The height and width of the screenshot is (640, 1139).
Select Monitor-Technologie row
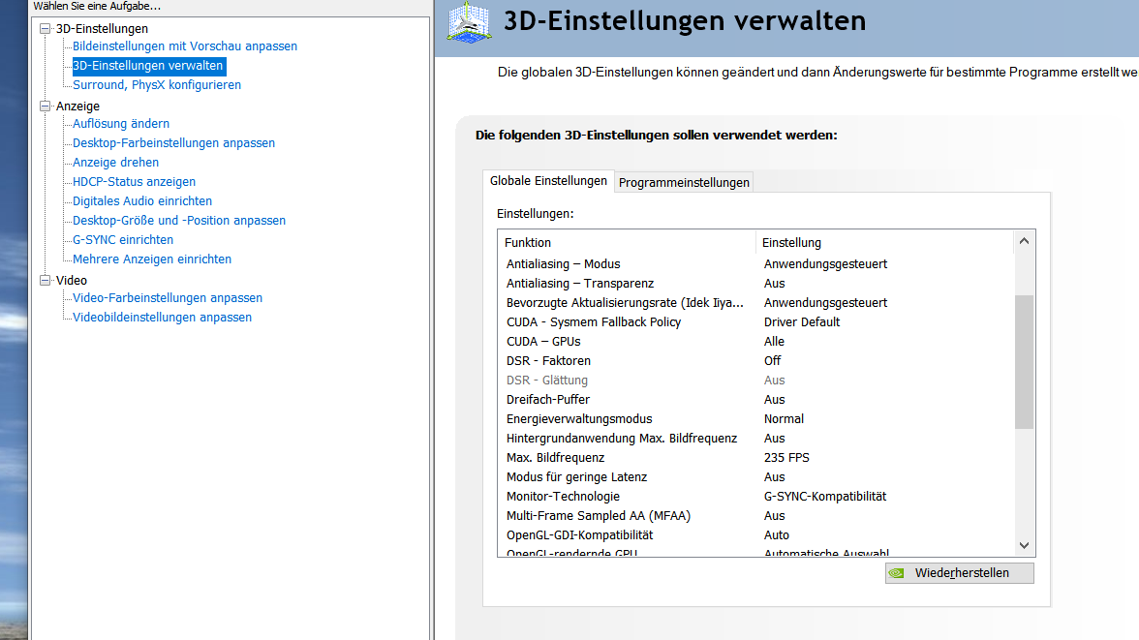click(x=755, y=497)
